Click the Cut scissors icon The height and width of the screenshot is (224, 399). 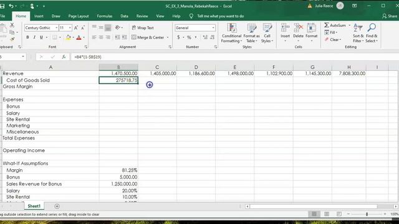[x=12, y=25]
